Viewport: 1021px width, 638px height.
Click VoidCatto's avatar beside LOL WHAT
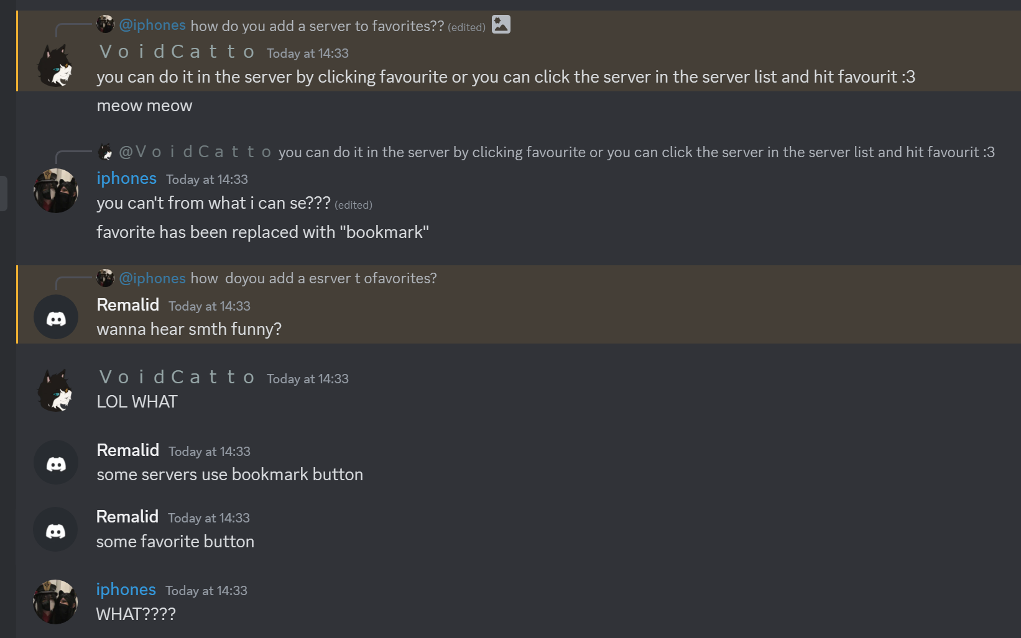56,390
